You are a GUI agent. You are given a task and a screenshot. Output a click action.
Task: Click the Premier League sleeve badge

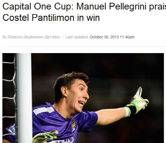pyautogui.click(x=12, y=129)
